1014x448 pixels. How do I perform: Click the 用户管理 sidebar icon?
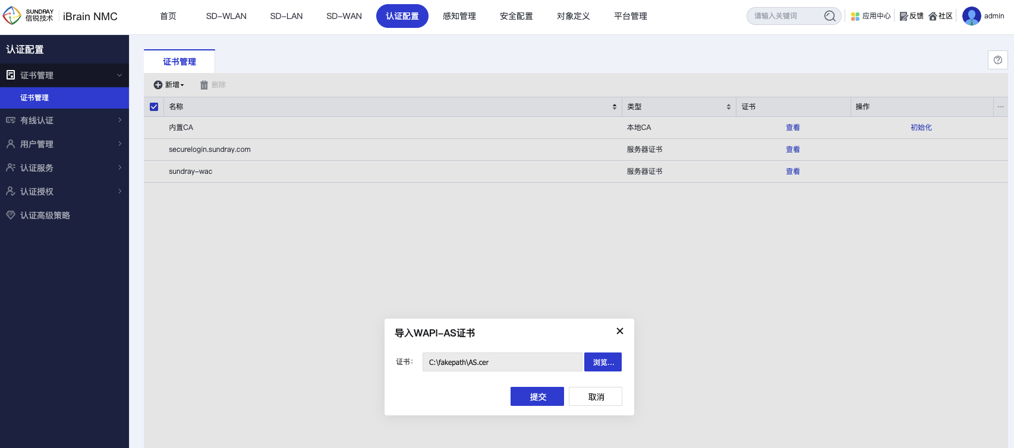pos(11,144)
